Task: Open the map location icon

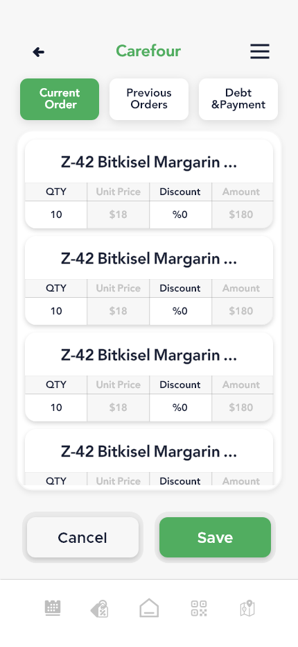Action: [247, 608]
